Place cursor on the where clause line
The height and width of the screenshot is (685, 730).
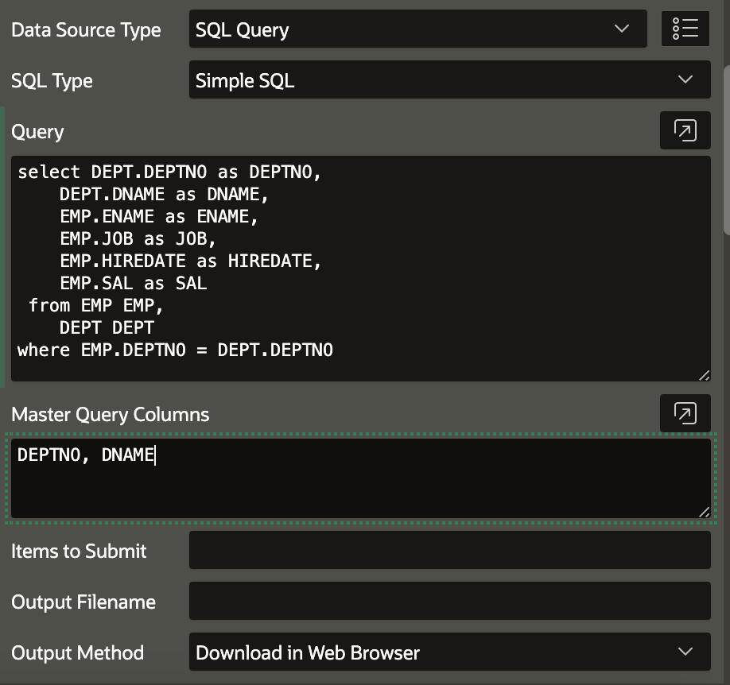(175, 350)
